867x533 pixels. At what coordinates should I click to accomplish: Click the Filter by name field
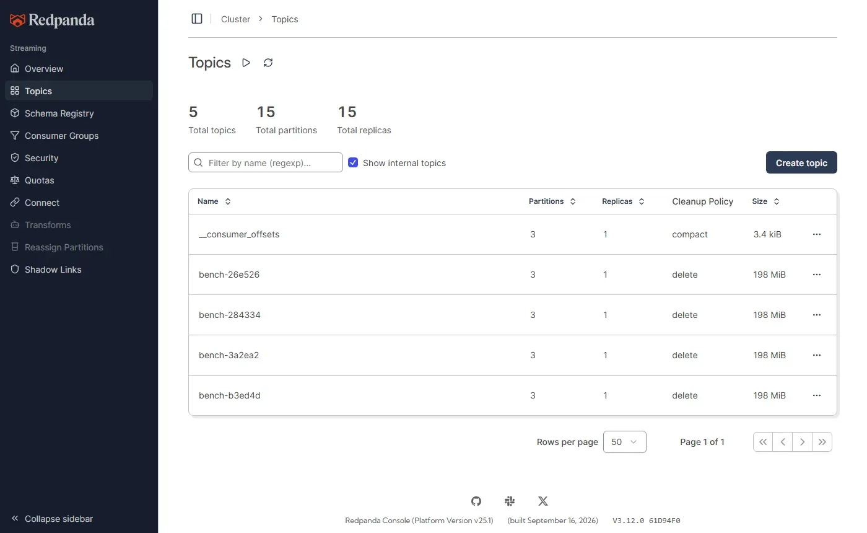[x=266, y=162]
